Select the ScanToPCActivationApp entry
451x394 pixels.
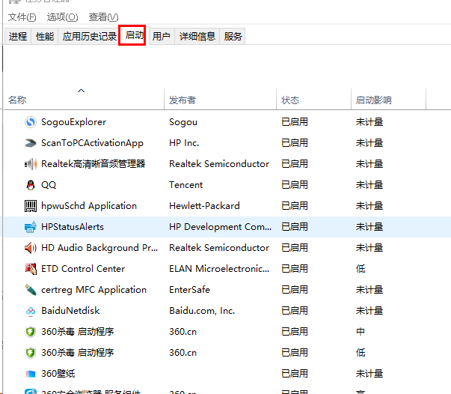point(92,143)
